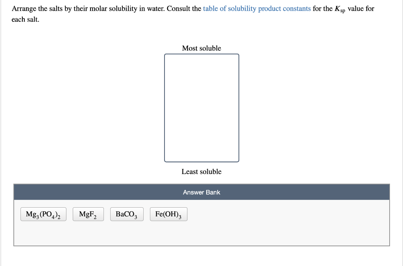Select the iron hydroxide answer option

click(x=168, y=214)
